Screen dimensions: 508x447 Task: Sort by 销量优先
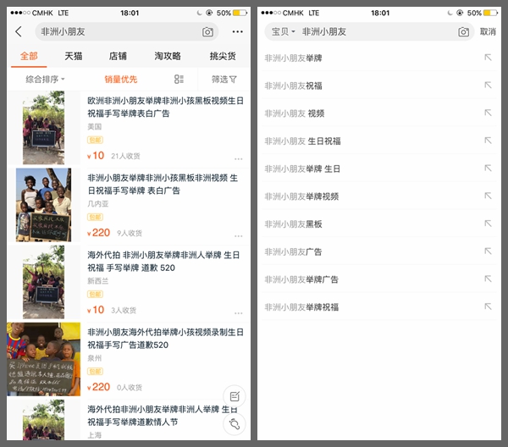click(121, 79)
